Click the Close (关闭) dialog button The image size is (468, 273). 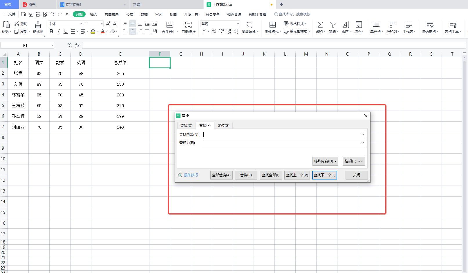(x=357, y=175)
